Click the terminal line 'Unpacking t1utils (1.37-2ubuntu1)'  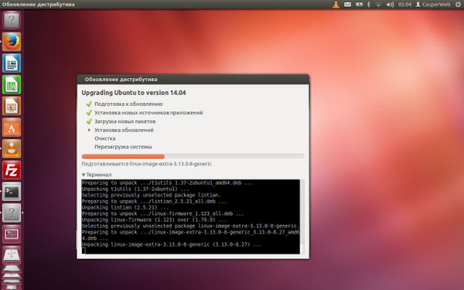pyautogui.click(x=135, y=189)
